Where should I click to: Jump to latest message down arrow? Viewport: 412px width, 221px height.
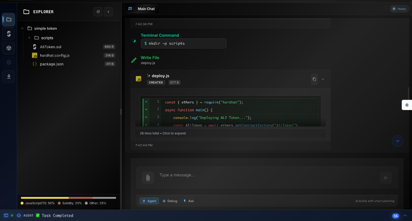coord(397,141)
